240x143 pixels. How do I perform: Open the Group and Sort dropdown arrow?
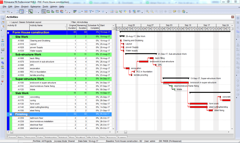(x=99, y=12)
